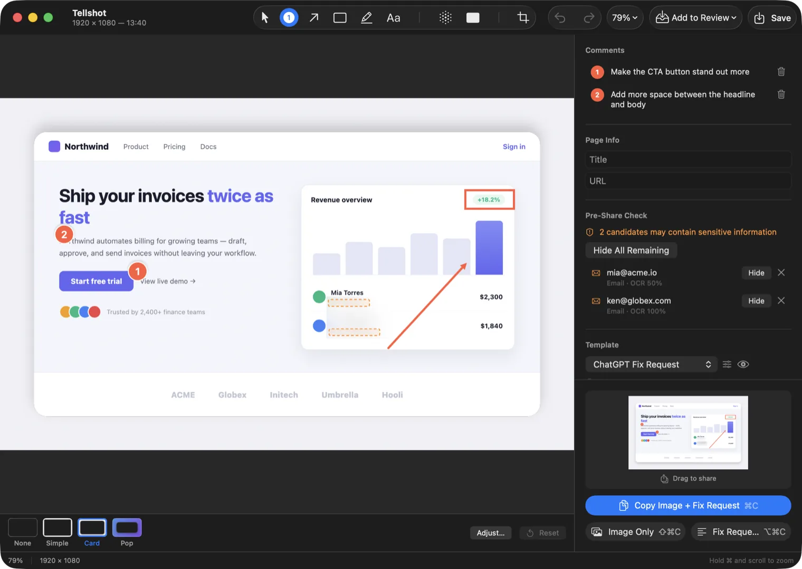802x569 pixels.
Task: Click the Save button
Action: [772, 18]
